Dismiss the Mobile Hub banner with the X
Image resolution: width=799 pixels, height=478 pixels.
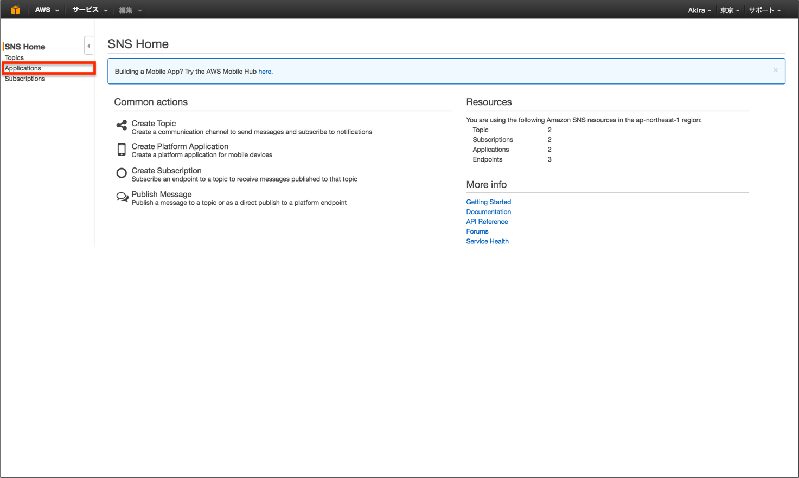point(775,70)
